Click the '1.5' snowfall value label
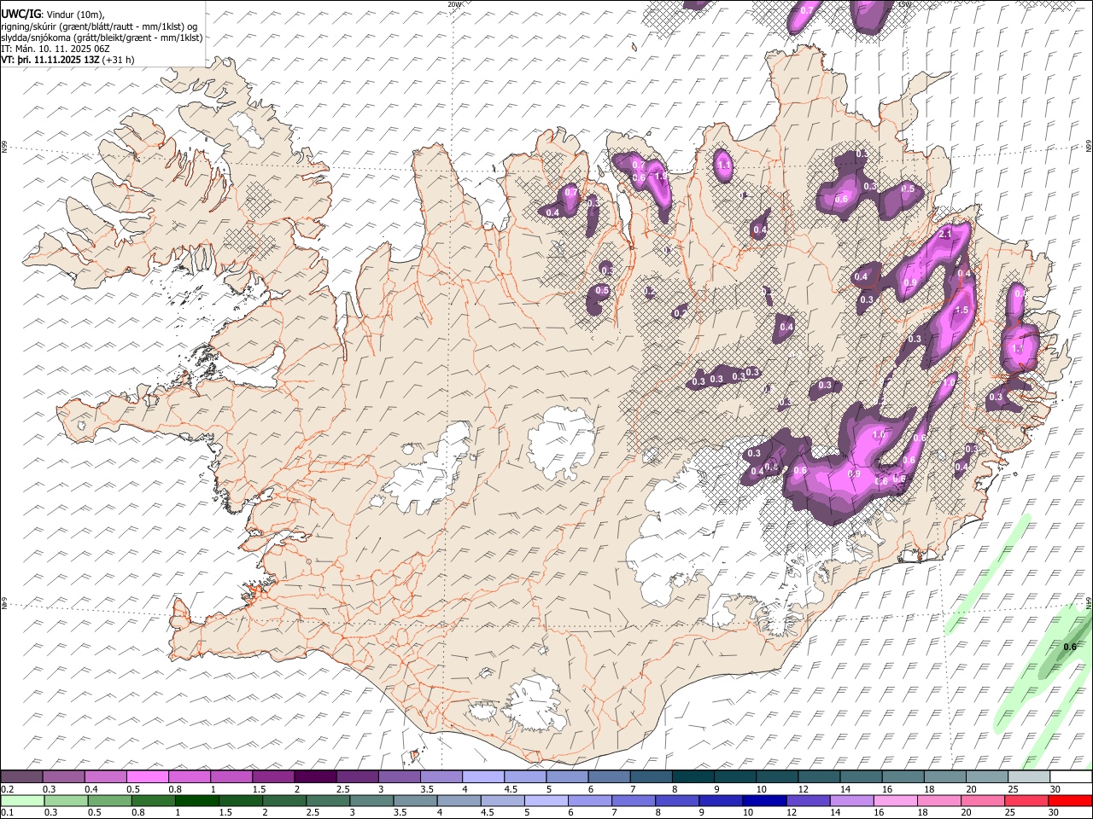This screenshot has height=819, width=1093. pyautogui.click(x=962, y=310)
